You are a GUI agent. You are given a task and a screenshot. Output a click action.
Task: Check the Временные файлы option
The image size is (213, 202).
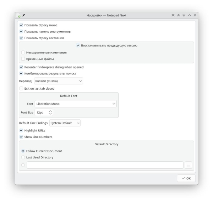tap(23, 59)
